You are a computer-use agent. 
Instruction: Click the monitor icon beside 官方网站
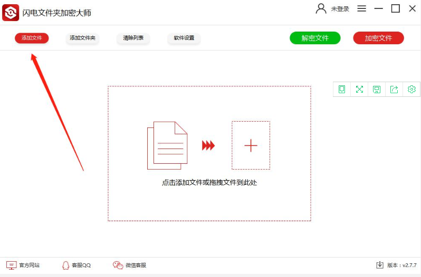[12, 265]
